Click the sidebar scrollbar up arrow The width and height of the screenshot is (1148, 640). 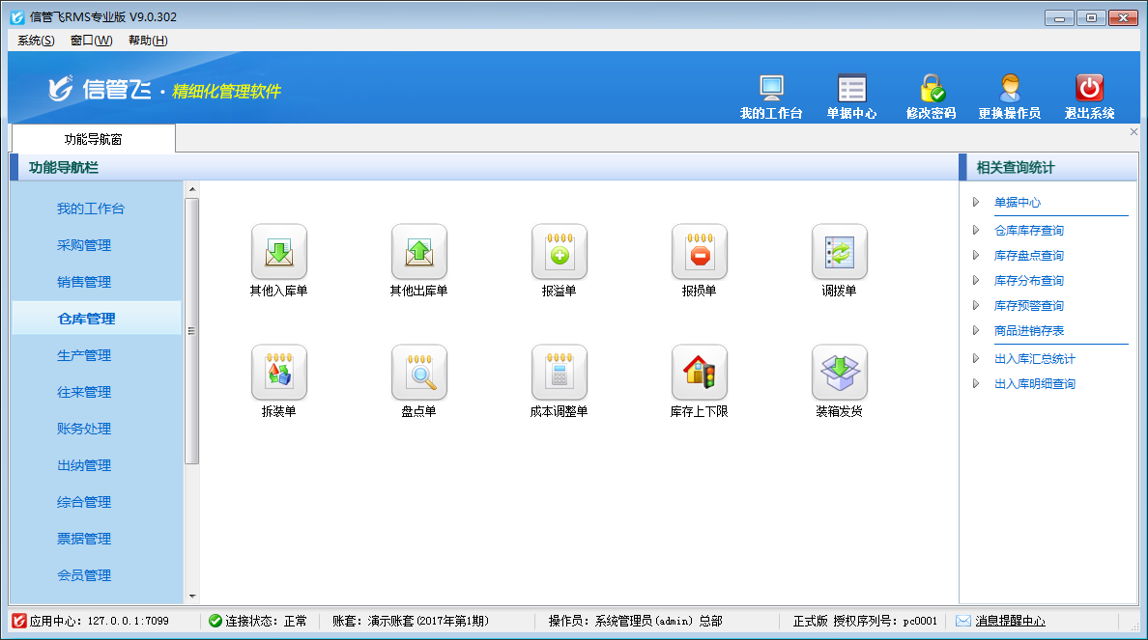(192, 188)
